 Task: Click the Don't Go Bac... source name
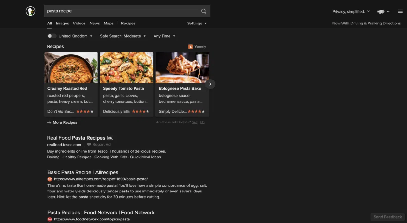[x=60, y=112]
